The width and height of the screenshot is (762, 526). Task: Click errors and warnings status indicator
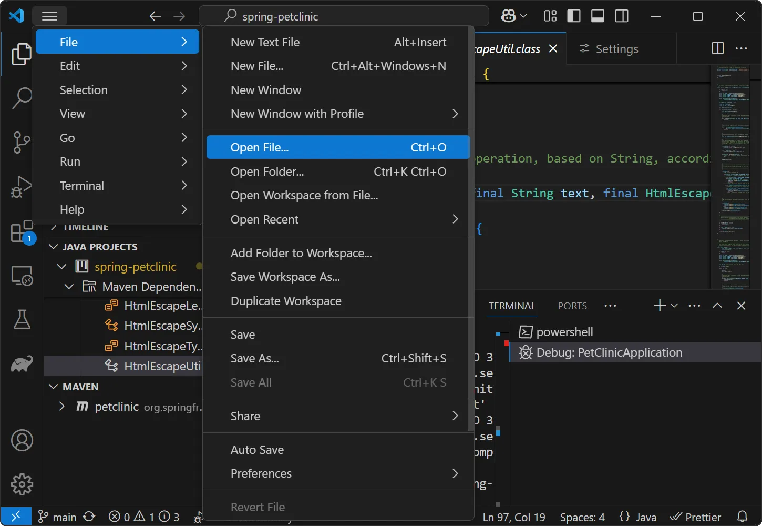click(144, 517)
